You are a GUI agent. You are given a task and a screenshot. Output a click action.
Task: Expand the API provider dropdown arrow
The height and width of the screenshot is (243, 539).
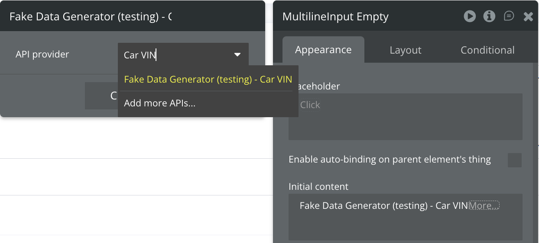(237, 54)
